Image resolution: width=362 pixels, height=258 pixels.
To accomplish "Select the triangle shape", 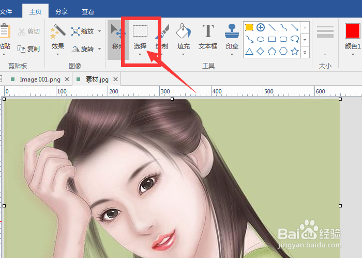I will point(249,51).
